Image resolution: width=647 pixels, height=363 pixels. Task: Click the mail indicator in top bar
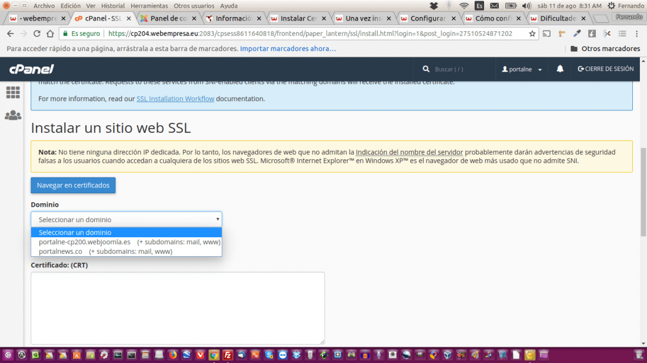[494, 6]
